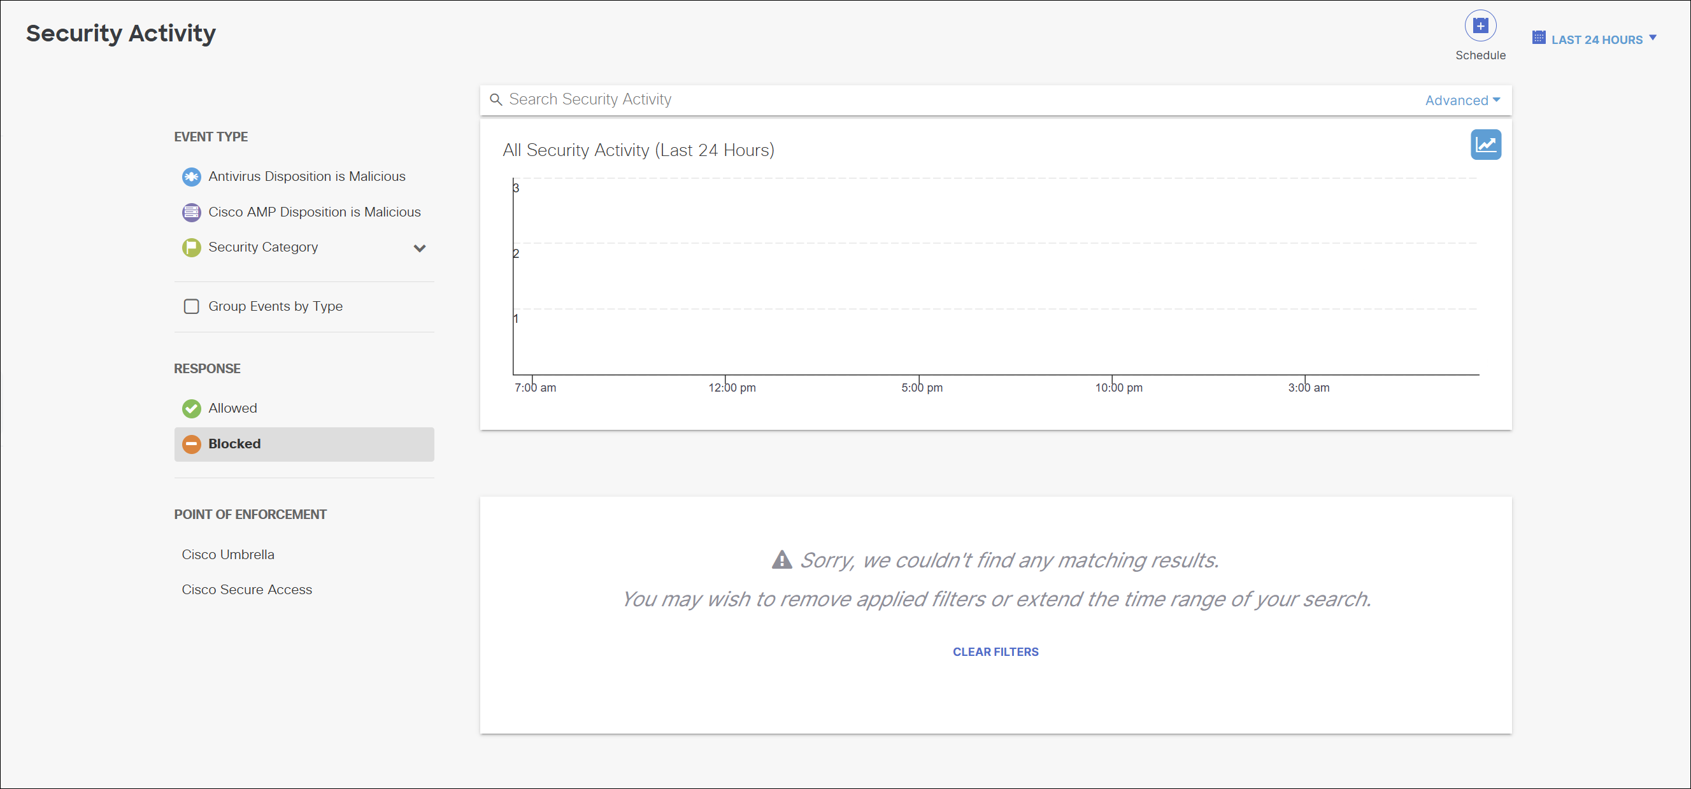Enable the Group Events by Type checkbox
The height and width of the screenshot is (789, 1691).
click(191, 306)
